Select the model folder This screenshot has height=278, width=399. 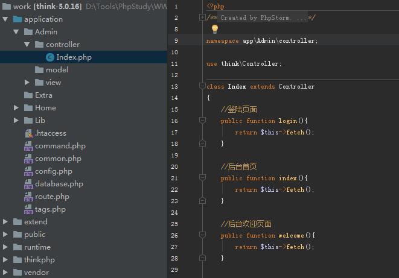pyautogui.click(x=57, y=70)
